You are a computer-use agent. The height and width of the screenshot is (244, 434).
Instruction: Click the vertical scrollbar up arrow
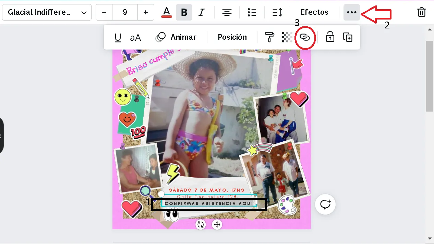tap(430, 30)
